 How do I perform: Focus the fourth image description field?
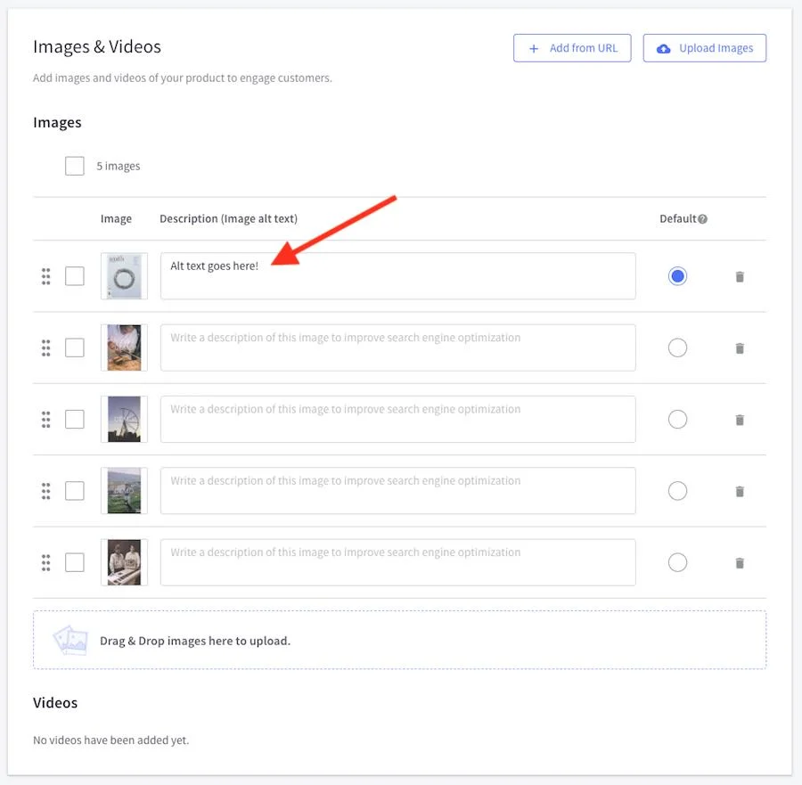pos(398,491)
